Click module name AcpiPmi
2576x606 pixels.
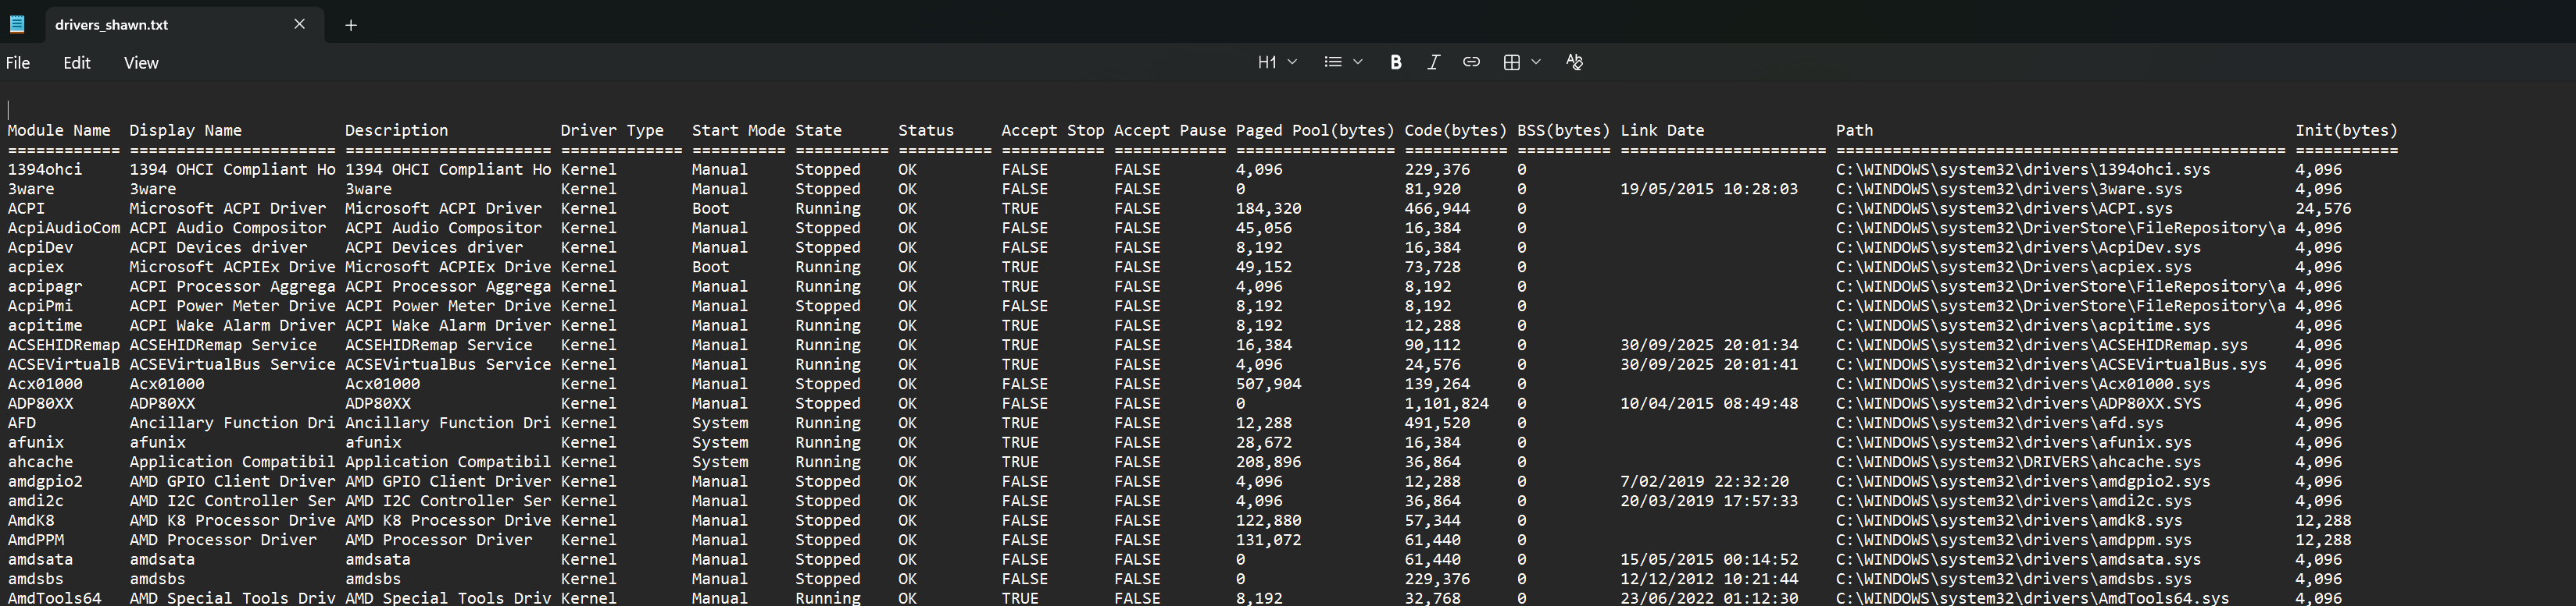(x=40, y=307)
